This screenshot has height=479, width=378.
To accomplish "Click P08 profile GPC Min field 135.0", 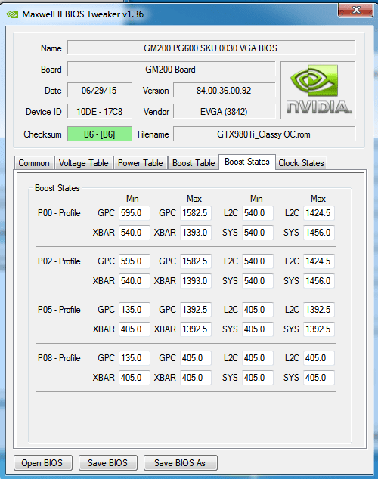I will pyautogui.click(x=134, y=357).
